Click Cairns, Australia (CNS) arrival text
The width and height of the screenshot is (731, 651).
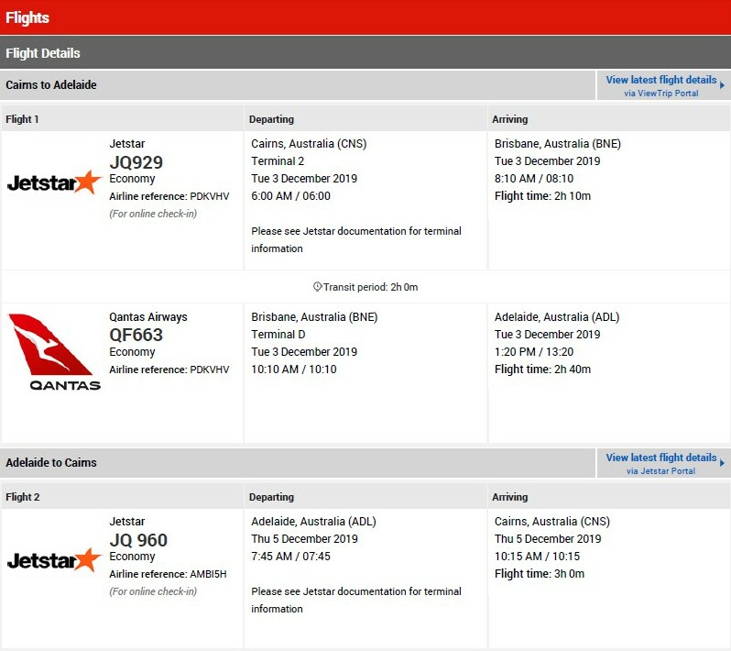[552, 522]
